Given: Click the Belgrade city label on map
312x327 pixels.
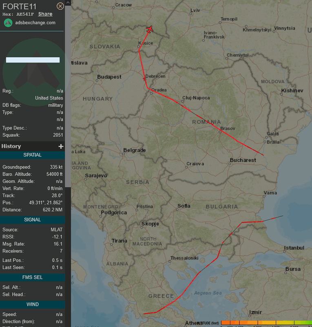Looking at the screenshot, I should (135, 150).
